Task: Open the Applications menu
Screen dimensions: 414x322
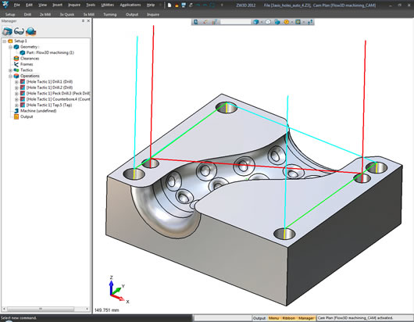Action: pos(130,5)
